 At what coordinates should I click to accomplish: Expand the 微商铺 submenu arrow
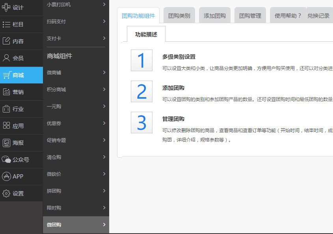pos(104,72)
